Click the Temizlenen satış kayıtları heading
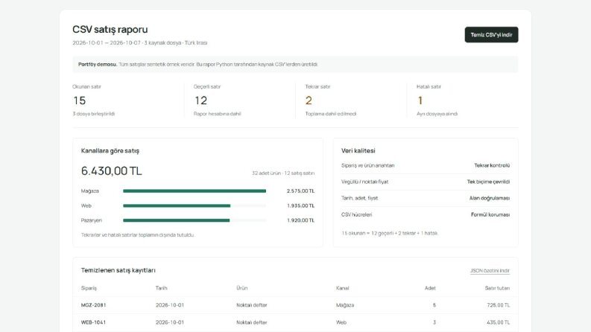Screen dimensions: 591x332 point(118,270)
